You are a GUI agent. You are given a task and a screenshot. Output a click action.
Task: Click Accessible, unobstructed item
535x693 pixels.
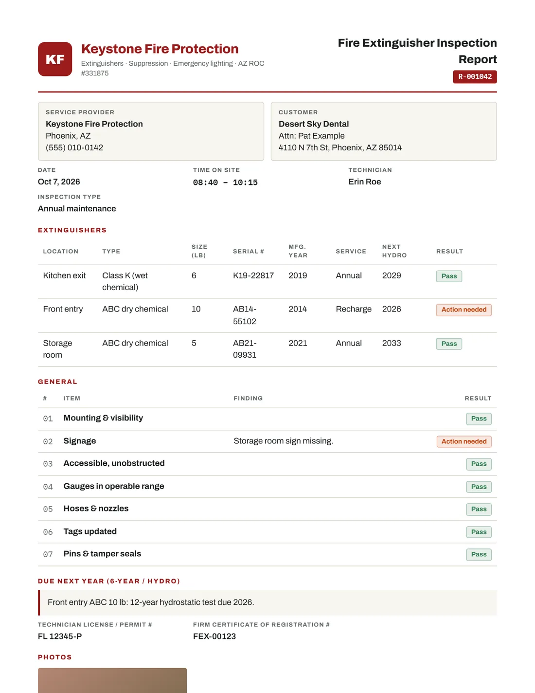[x=114, y=463]
